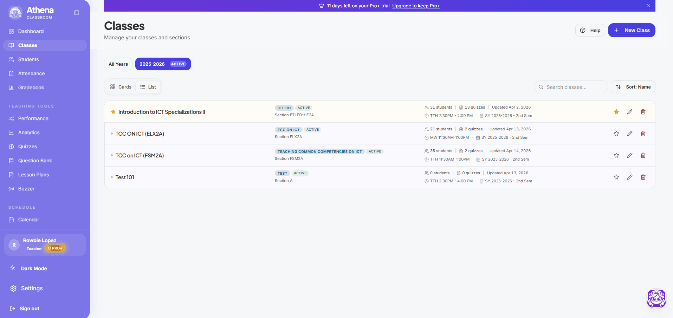Open Quizzes in sidebar
Viewport: 673px width, 318px height.
[x=45, y=147]
